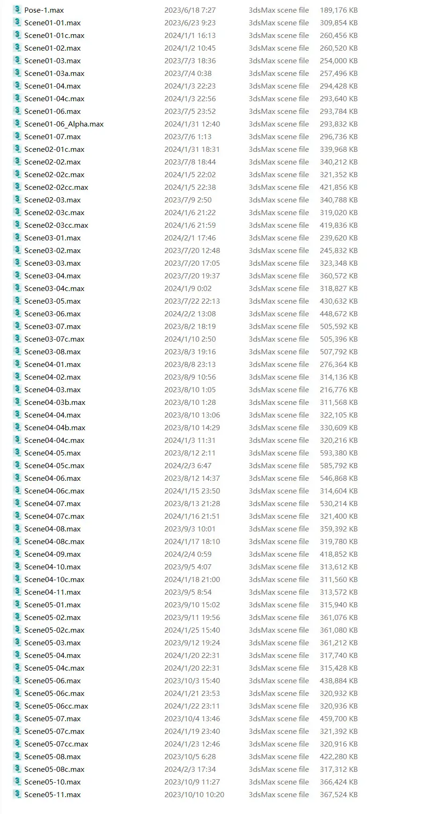Image resolution: width=428 pixels, height=814 pixels.
Task: Click the date 2024/1/9 0:02
Action: (188, 288)
